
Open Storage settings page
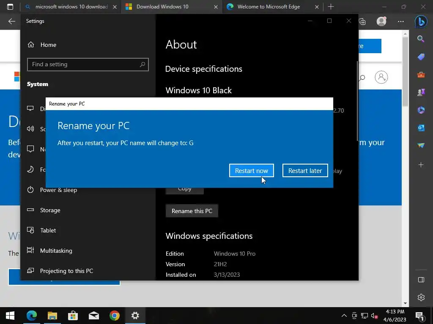tap(50, 210)
